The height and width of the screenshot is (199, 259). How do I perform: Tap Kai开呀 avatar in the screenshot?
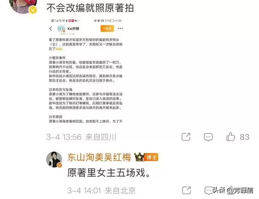click(61, 29)
